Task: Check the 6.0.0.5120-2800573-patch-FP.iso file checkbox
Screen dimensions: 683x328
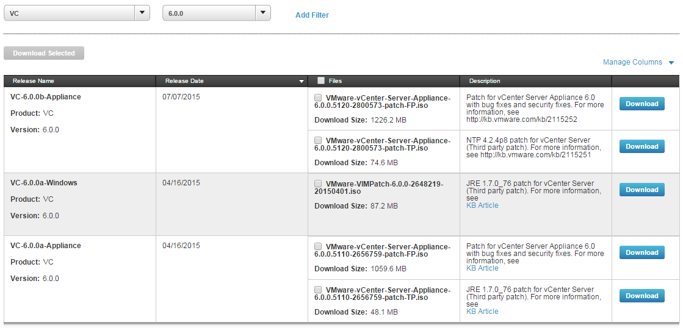Action: tap(318, 98)
